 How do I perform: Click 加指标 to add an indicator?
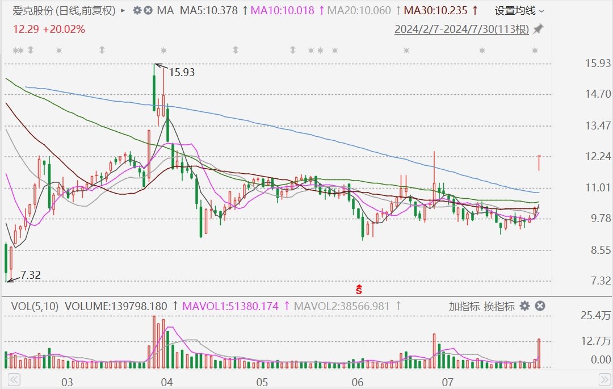(464, 307)
